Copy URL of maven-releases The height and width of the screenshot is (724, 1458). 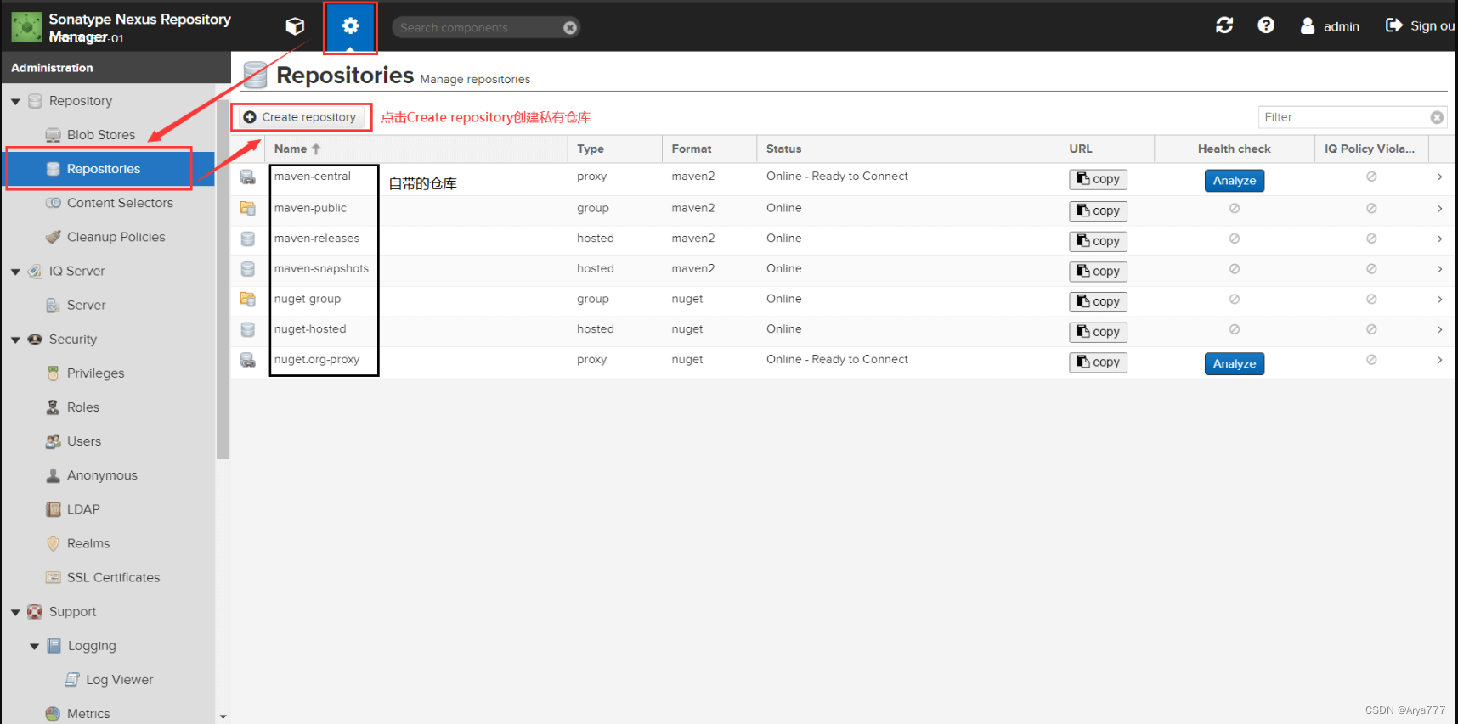[x=1098, y=241]
